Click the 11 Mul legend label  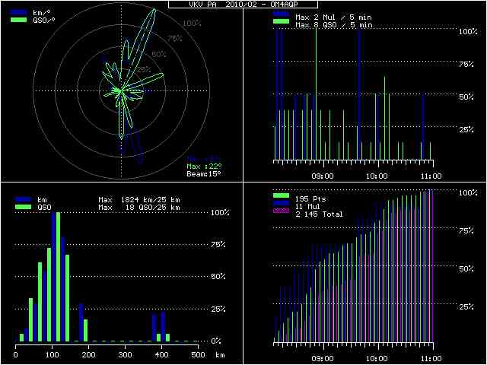(x=308, y=206)
